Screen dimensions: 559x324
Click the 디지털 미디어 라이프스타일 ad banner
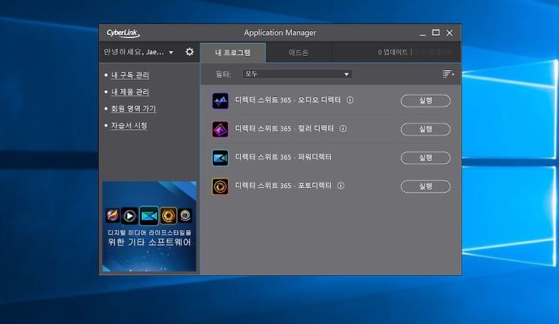[149, 226]
